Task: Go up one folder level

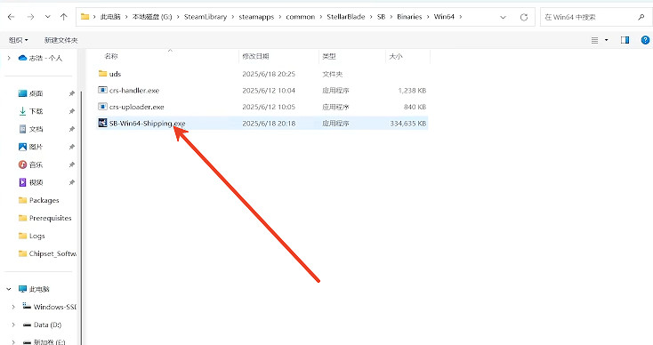Action: click(63, 17)
